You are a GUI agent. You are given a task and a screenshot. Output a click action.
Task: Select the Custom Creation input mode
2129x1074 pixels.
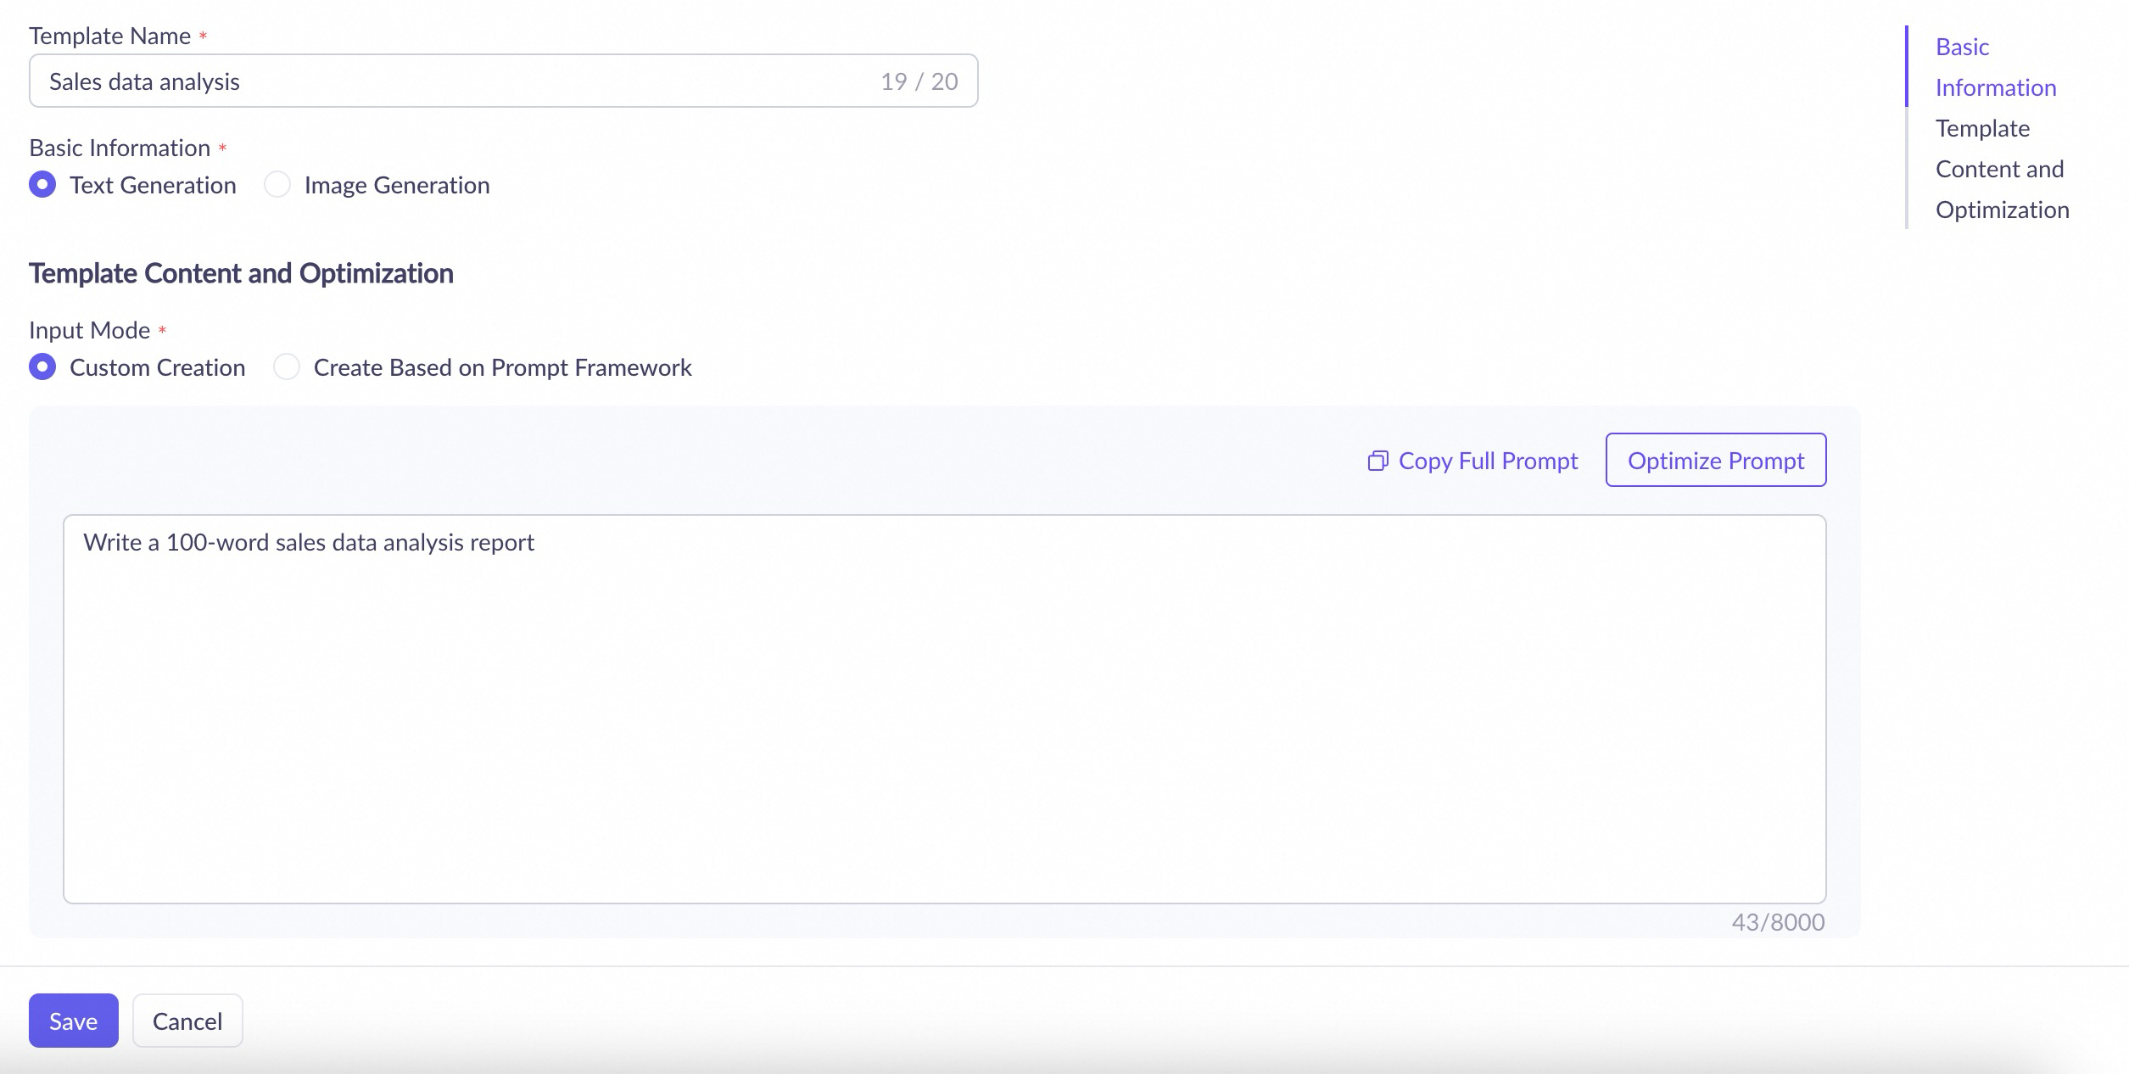tap(42, 366)
